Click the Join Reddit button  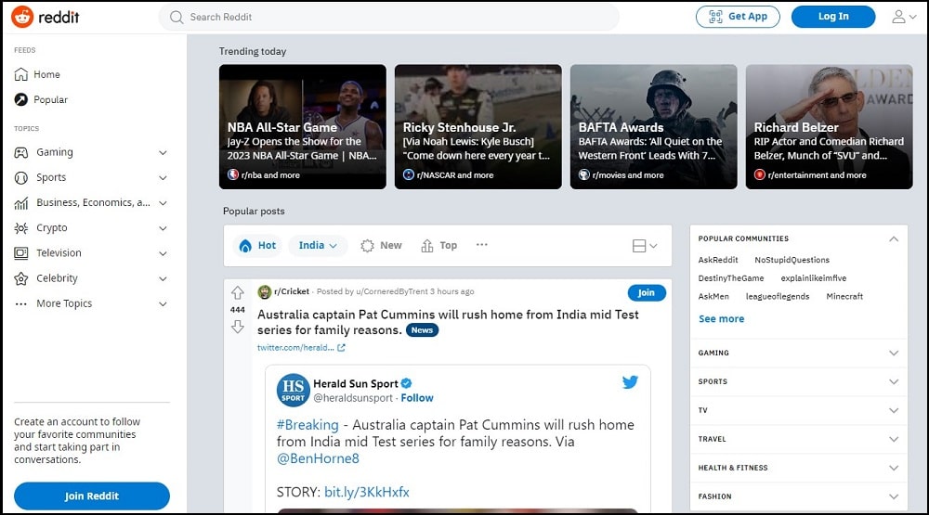click(x=92, y=496)
